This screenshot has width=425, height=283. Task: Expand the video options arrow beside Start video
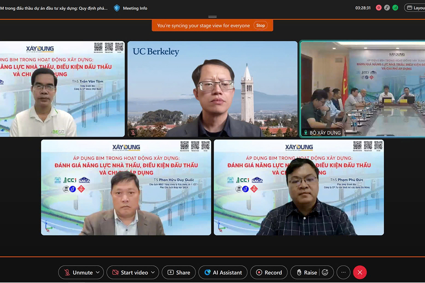tap(153, 272)
